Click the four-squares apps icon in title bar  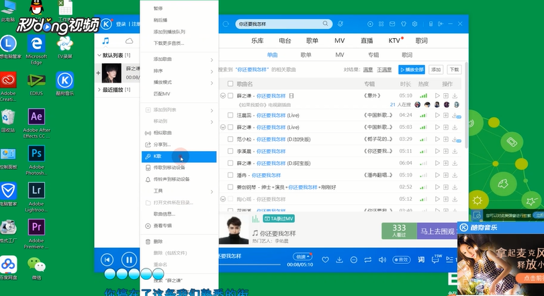click(x=381, y=24)
